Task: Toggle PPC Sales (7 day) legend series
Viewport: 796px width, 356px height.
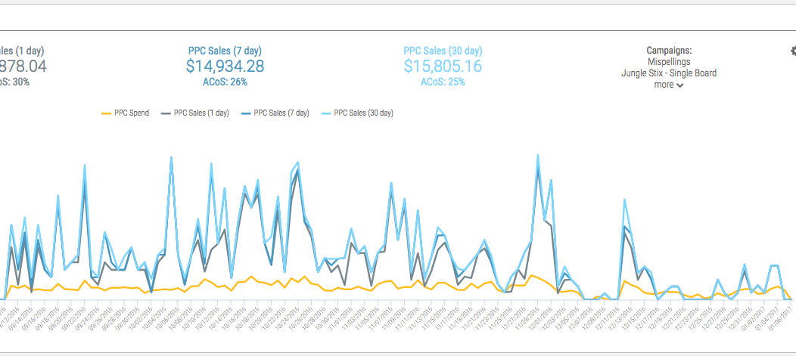Action: coord(275,113)
